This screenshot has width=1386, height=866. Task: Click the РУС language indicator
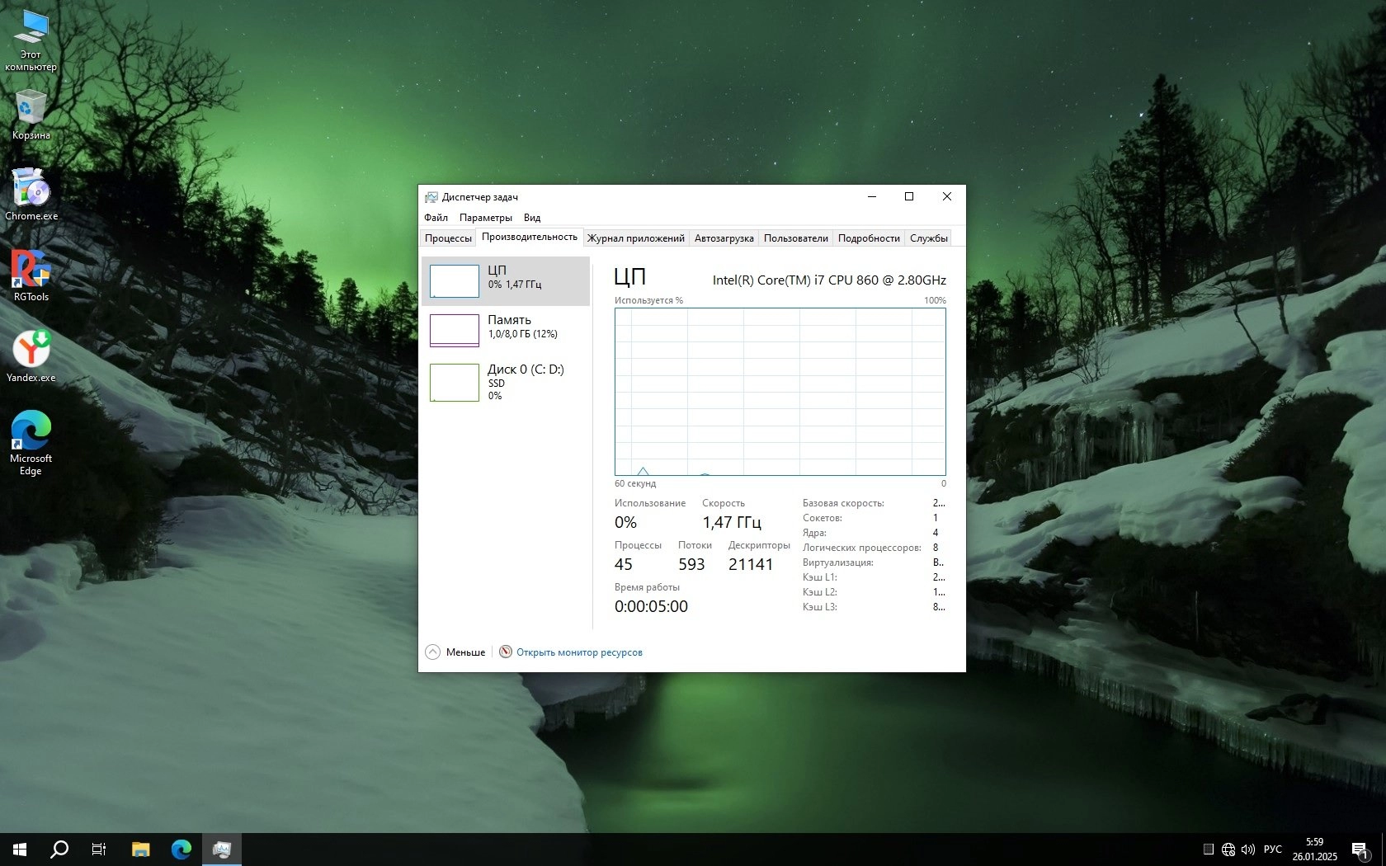pos(1273,850)
